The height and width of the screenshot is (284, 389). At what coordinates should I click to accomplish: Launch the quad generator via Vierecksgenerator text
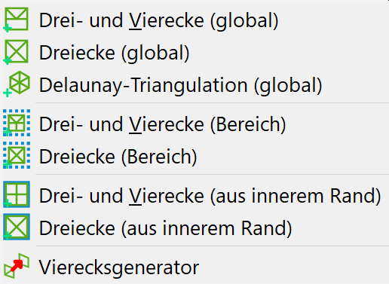click(x=119, y=268)
